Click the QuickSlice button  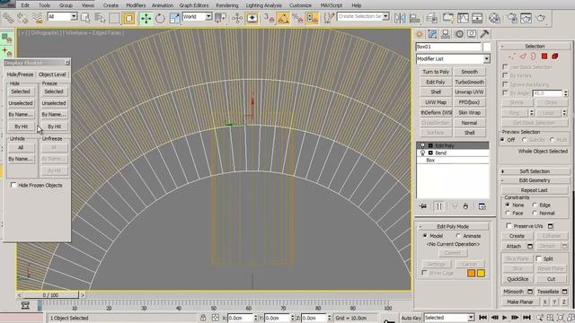click(x=517, y=279)
